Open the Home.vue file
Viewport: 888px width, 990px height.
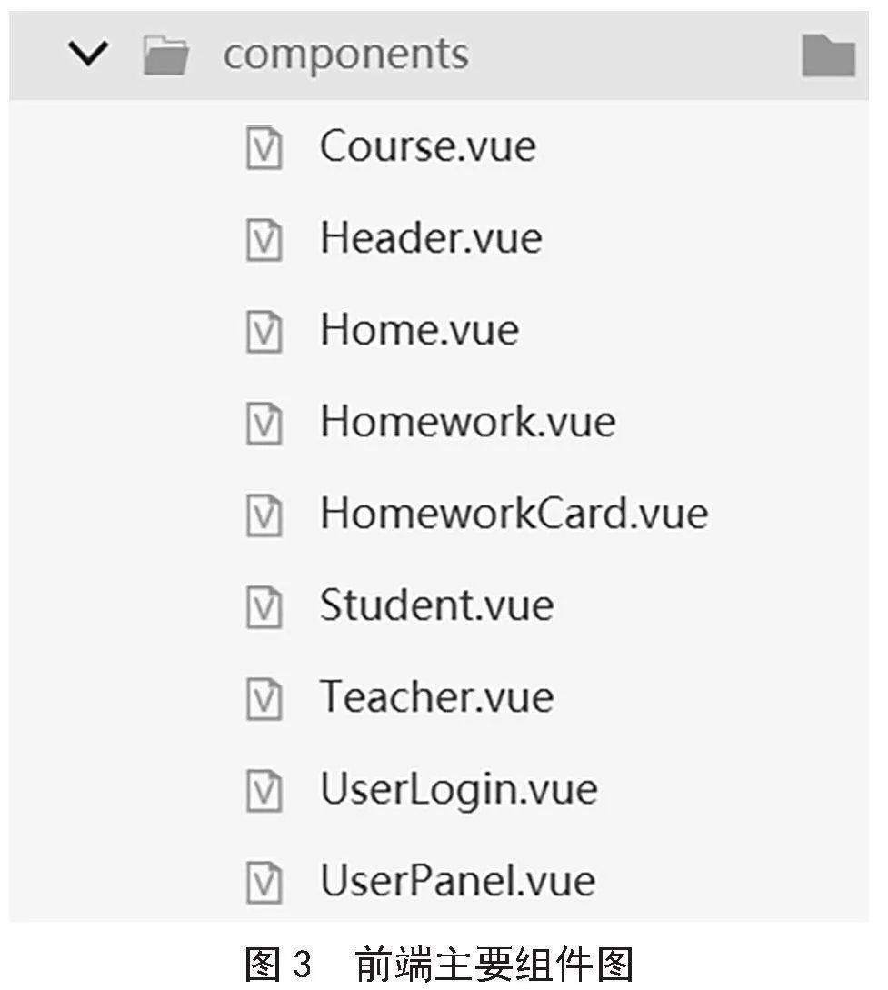point(420,330)
